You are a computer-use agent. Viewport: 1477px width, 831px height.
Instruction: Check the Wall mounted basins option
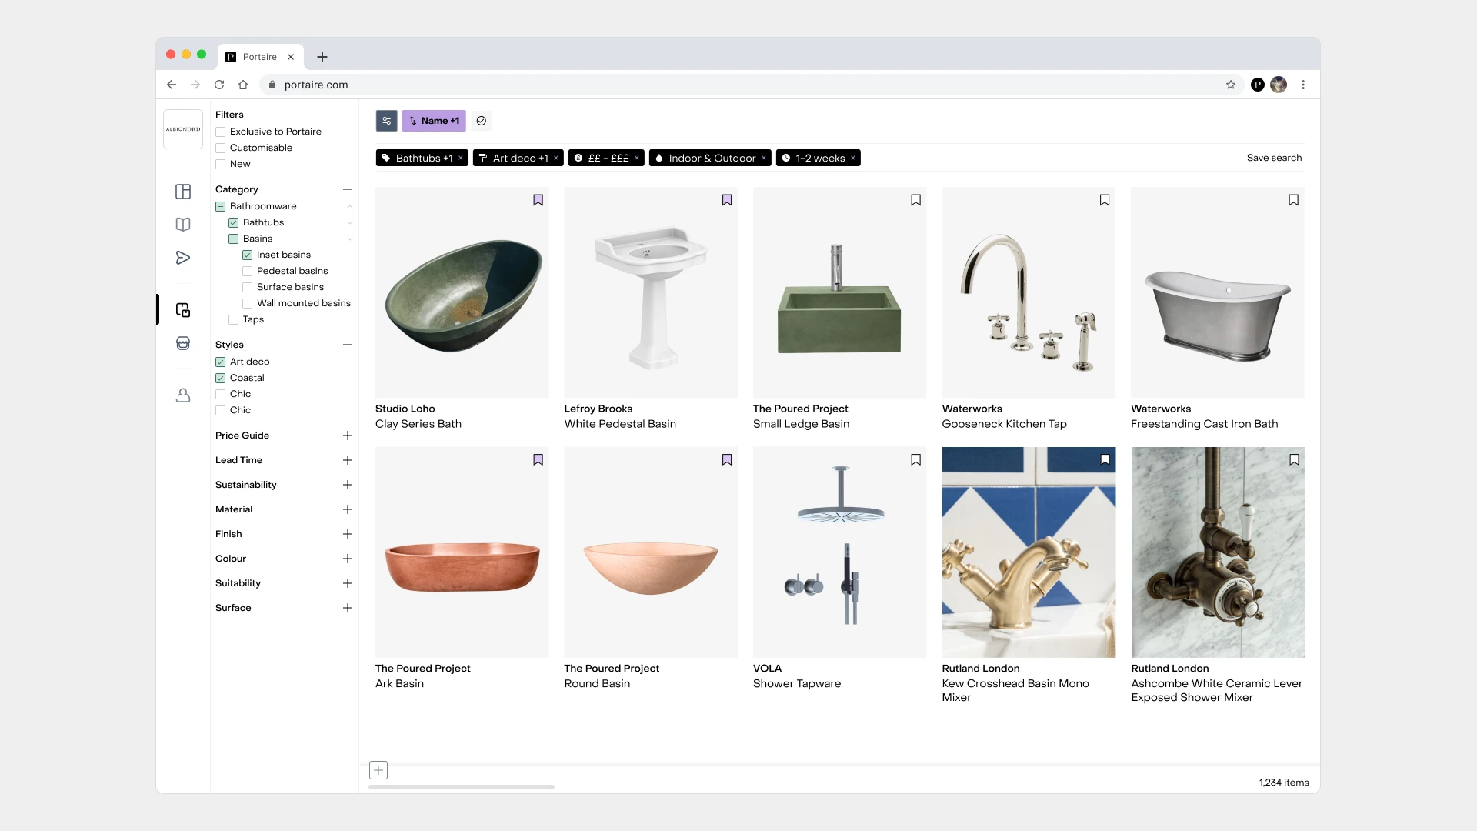click(x=247, y=303)
